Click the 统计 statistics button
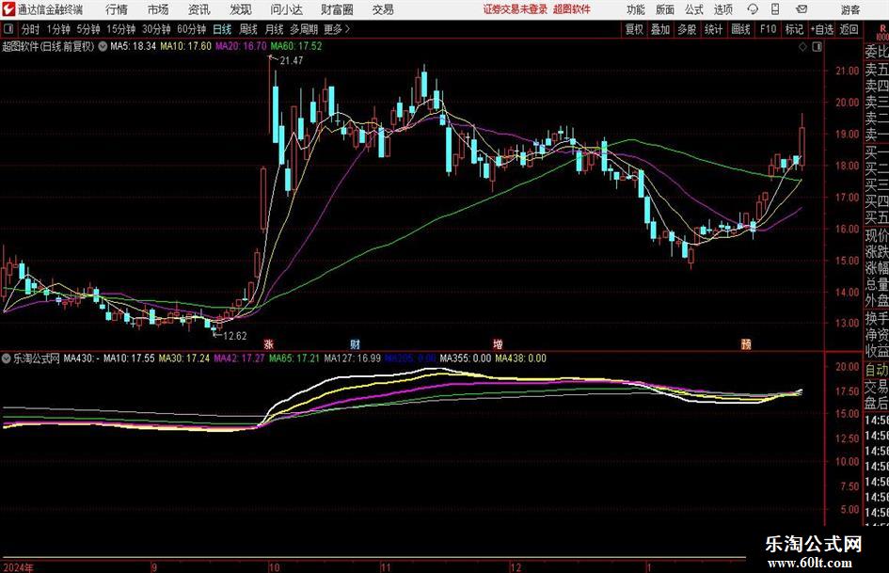Screen dimensions: 889x573 [x=713, y=29]
